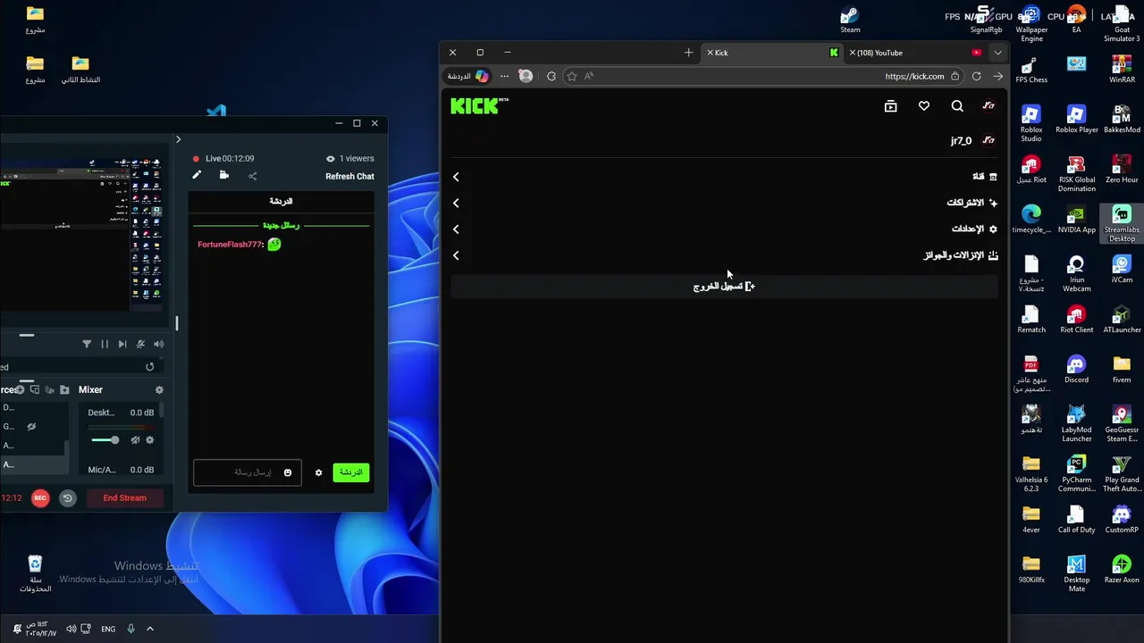1144x643 pixels.
Task: Collapse Streamlabs chat panel chevron
Action: click(178, 139)
